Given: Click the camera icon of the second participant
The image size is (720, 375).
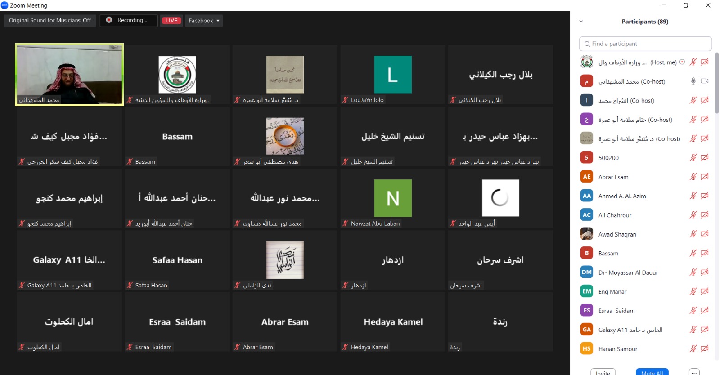Looking at the screenshot, I should pos(705,81).
